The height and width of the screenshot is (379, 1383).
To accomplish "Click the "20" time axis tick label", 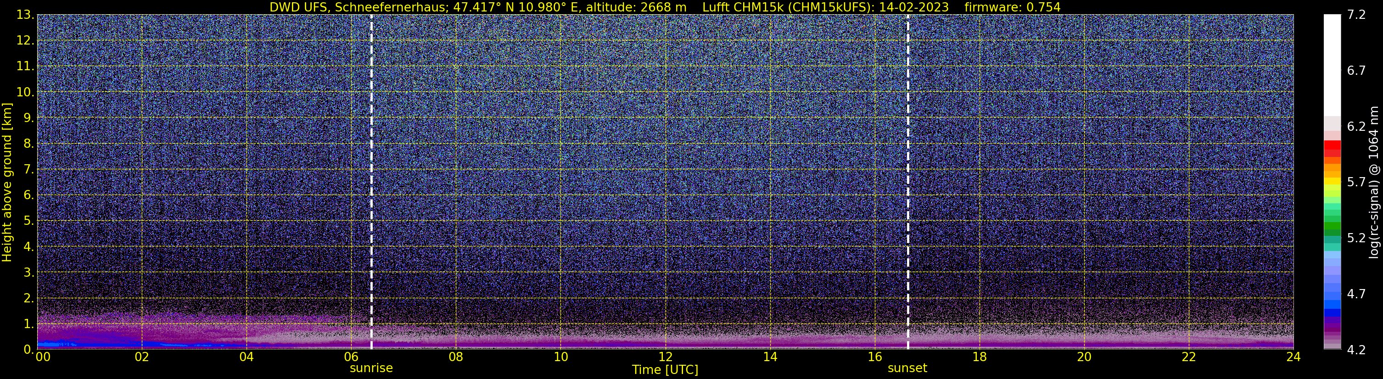I will 1084,357.
